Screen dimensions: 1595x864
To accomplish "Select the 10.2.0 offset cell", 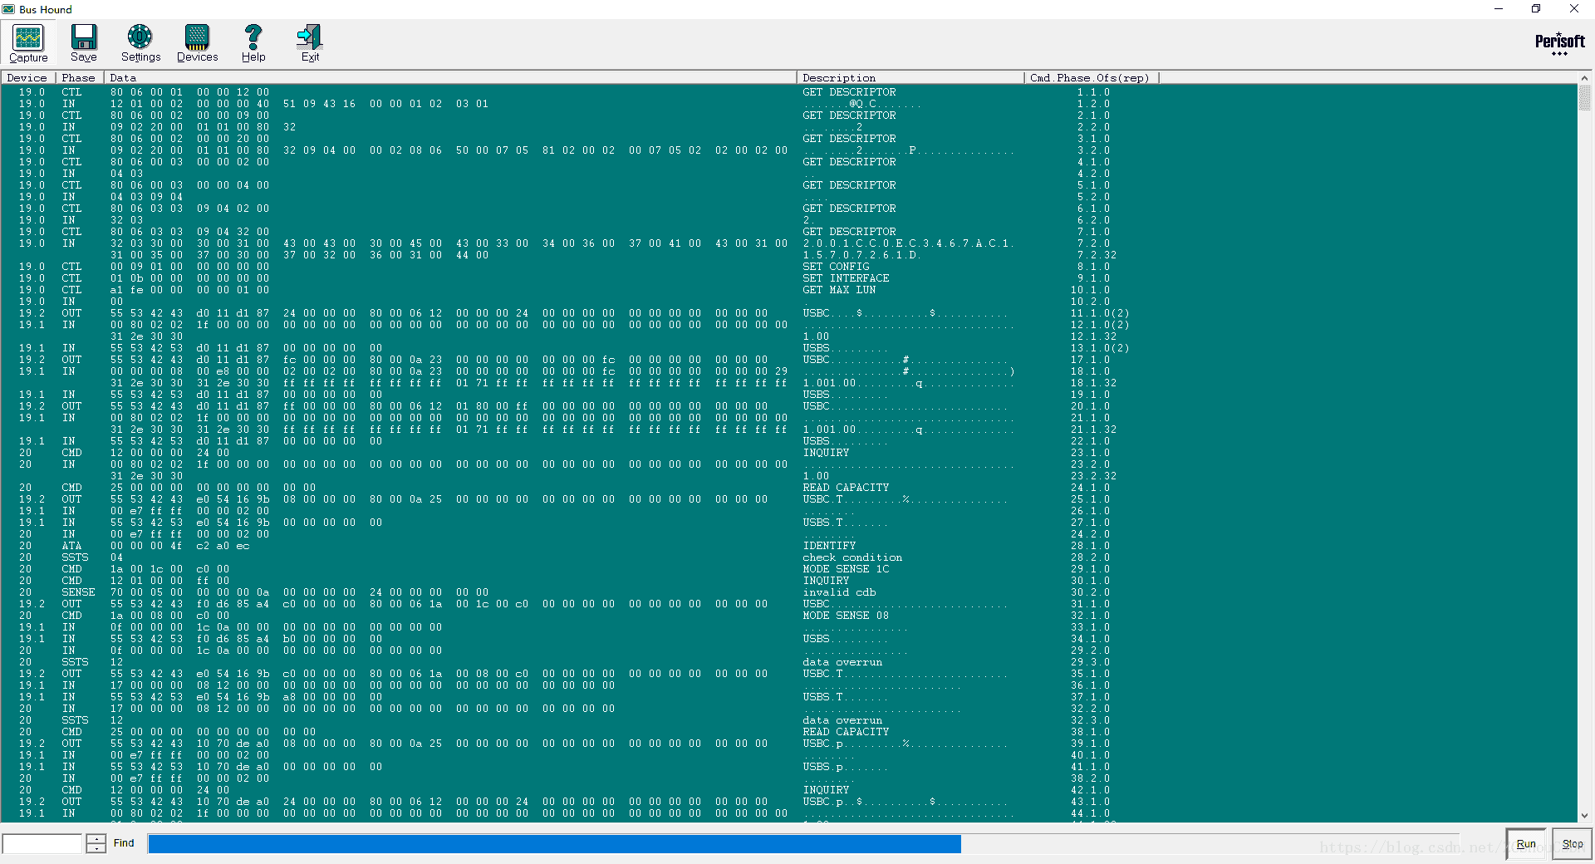I will pyautogui.click(x=1090, y=302).
